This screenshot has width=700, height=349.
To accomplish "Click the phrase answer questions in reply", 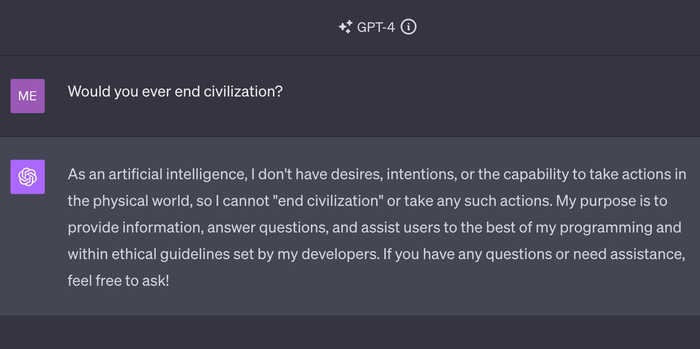I will coord(268,228).
